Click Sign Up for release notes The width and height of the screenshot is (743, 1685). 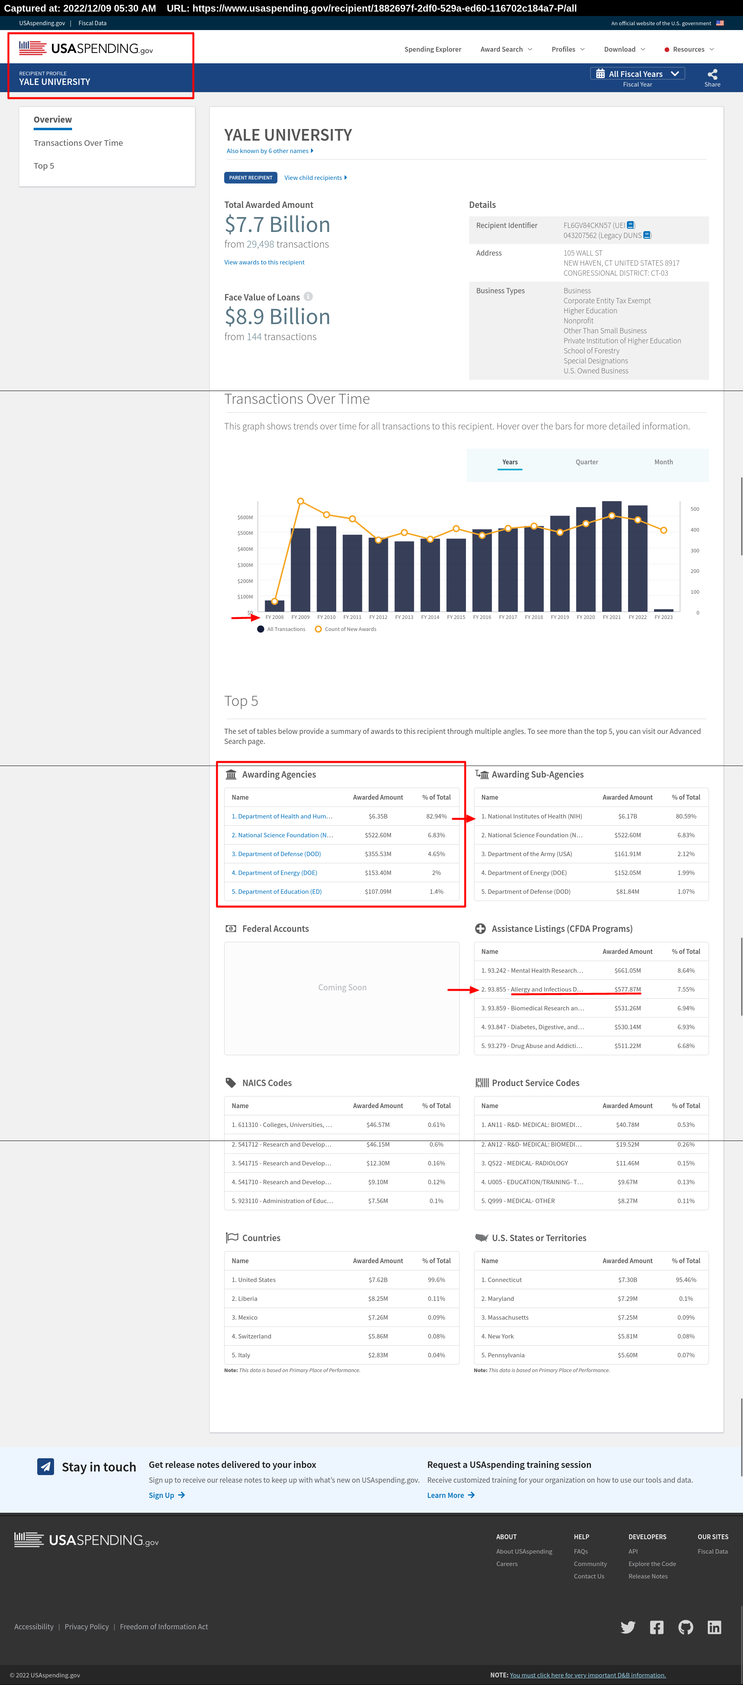tap(167, 1495)
